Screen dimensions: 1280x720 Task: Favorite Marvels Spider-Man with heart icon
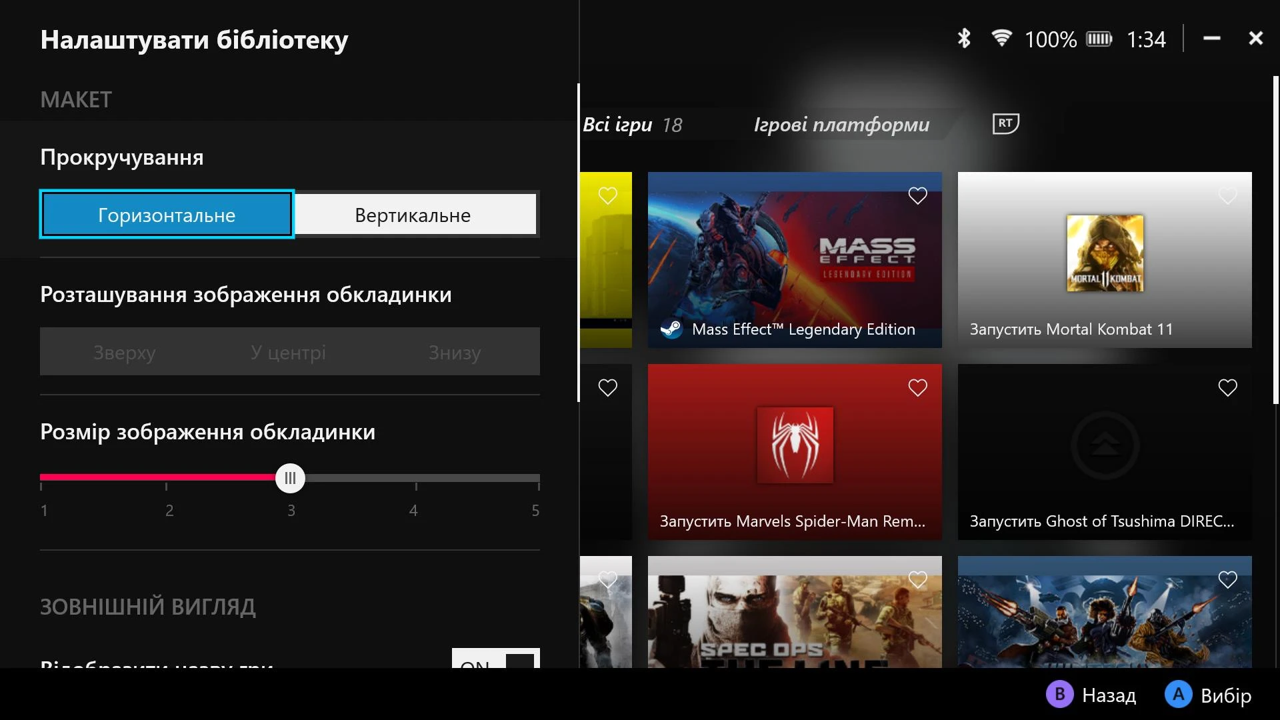918,387
